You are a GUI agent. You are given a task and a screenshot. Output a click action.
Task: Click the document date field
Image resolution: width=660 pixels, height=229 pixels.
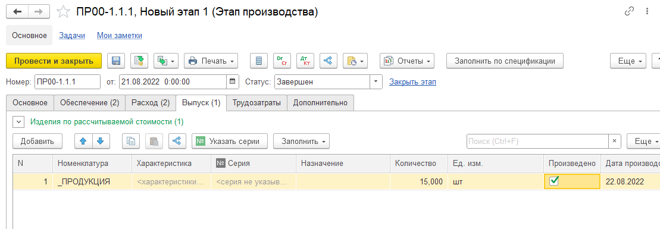pyautogui.click(x=173, y=81)
